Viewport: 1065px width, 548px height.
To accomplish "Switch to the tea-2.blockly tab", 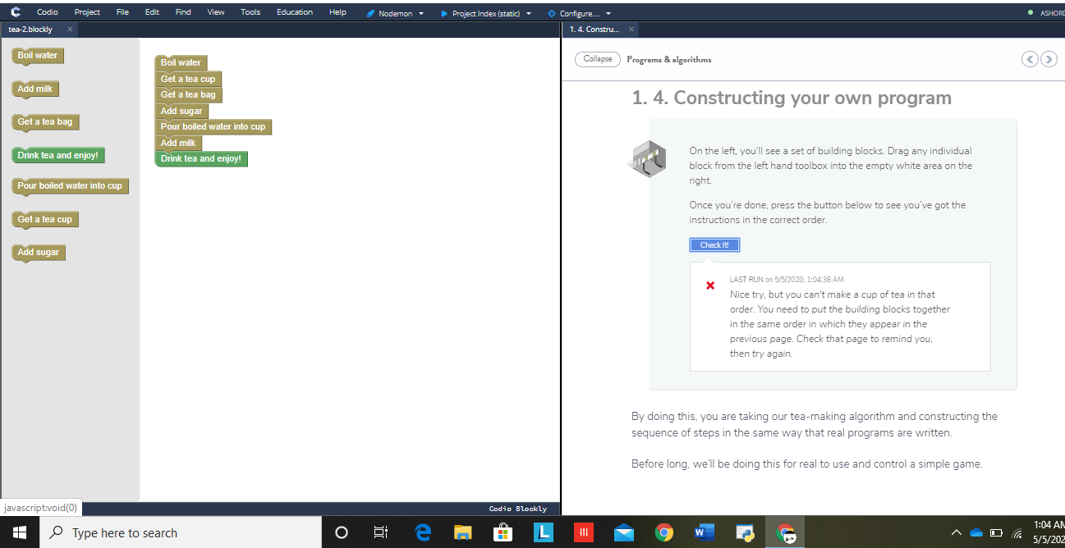I will tap(31, 28).
